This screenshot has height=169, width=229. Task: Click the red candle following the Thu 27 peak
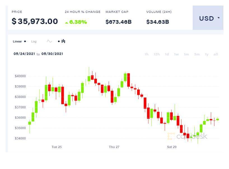(x=128, y=80)
